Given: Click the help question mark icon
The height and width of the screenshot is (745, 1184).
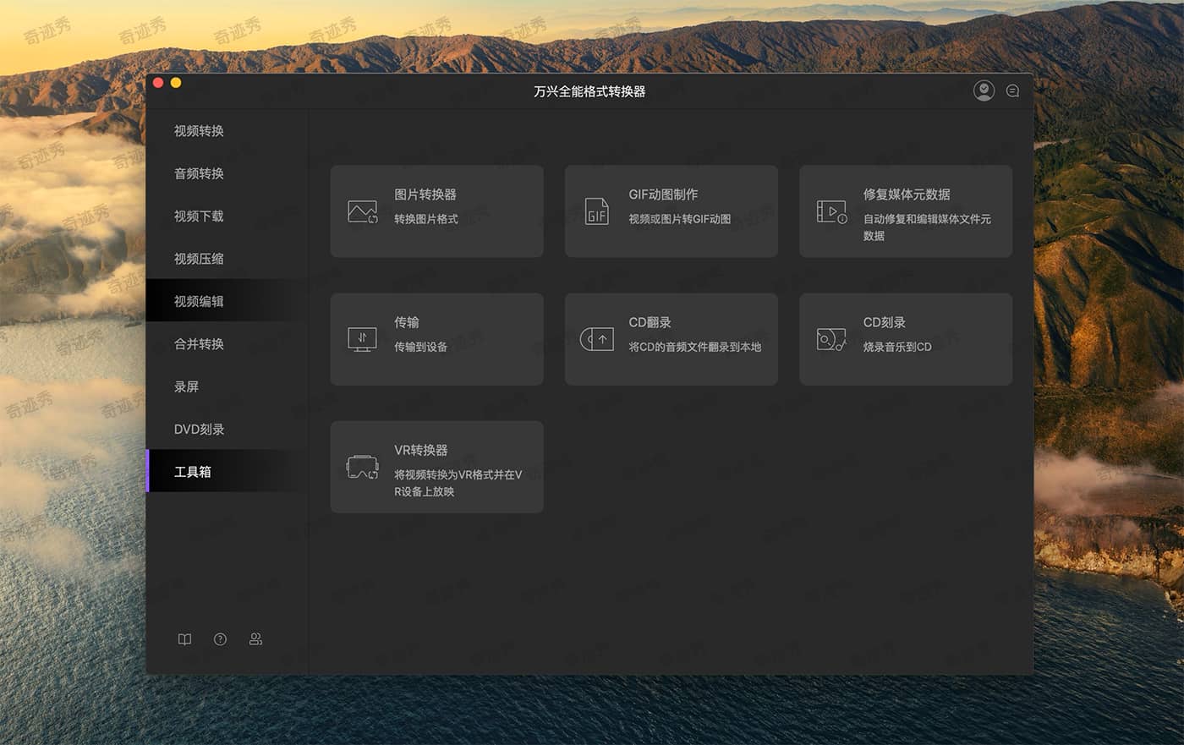Looking at the screenshot, I should click(x=220, y=639).
